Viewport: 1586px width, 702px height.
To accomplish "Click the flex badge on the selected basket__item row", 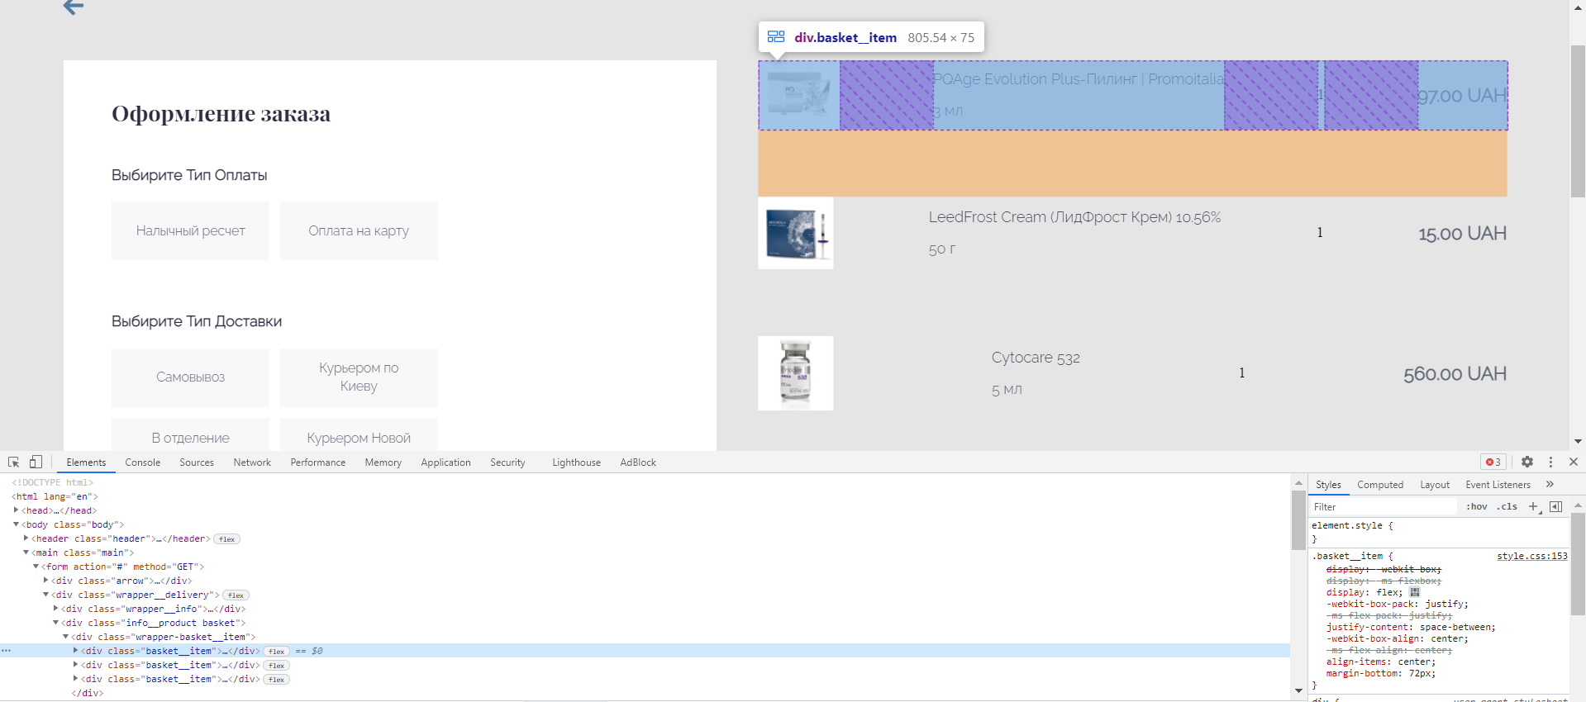I will point(277,652).
